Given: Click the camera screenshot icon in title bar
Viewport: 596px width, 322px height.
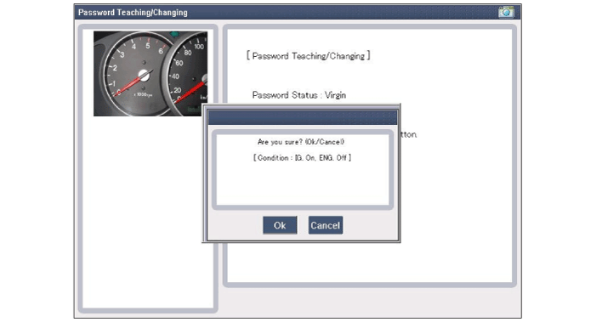Looking at the screenshot, I should tap(506, 12).
